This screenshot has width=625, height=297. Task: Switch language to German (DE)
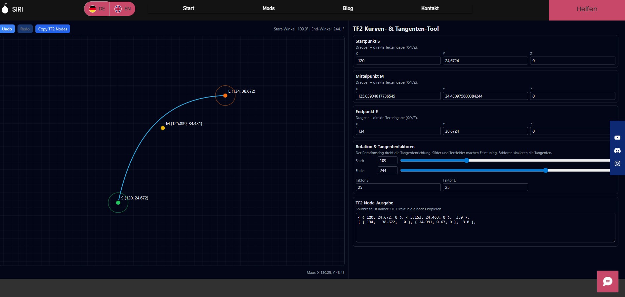coord(97,9)
